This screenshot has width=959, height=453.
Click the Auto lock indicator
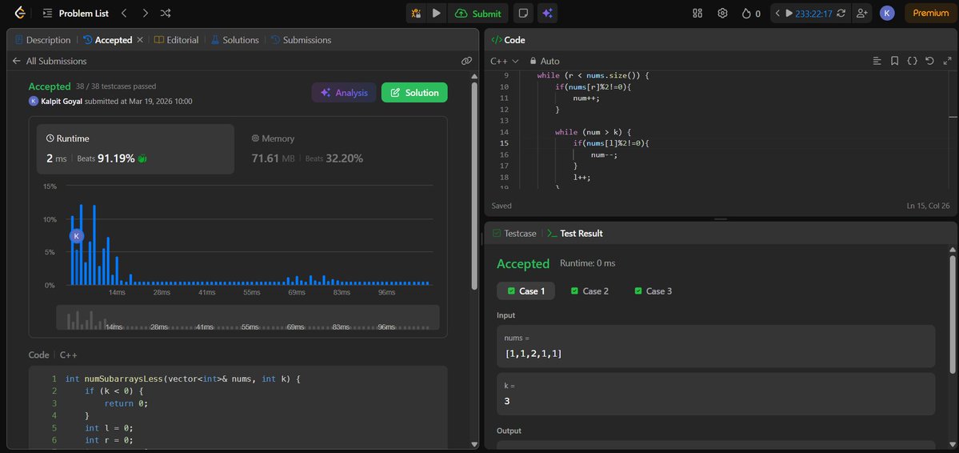(545, 61)
